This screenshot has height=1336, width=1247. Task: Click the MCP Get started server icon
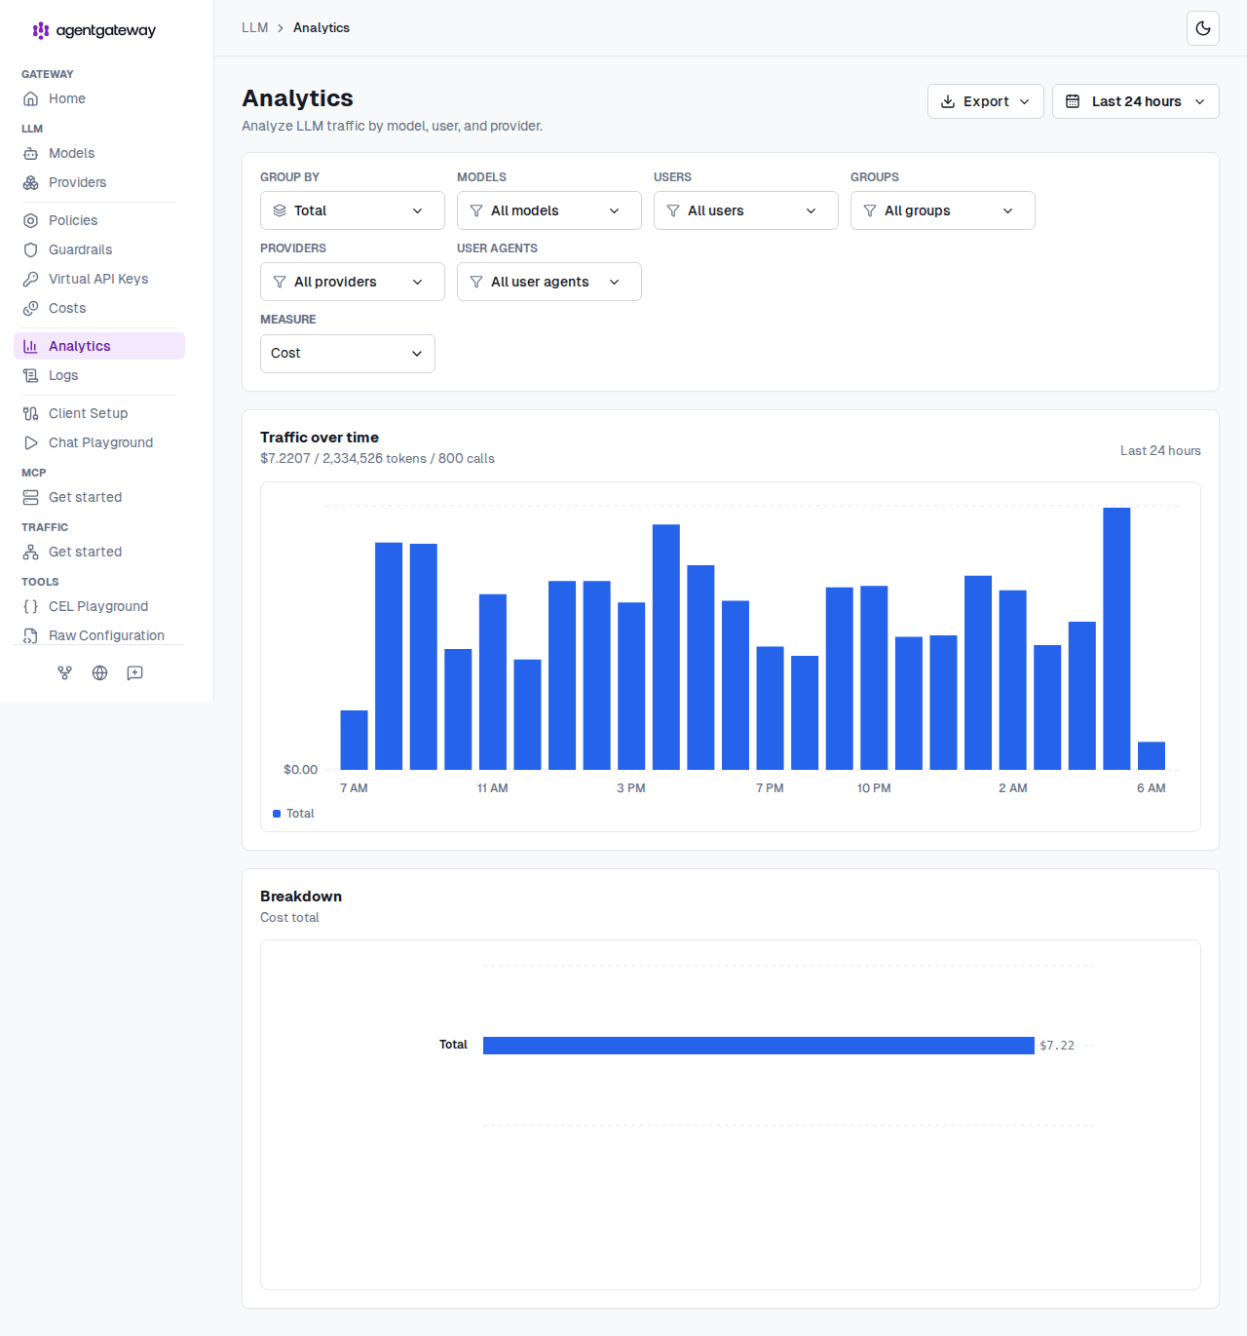pos(31,497)
